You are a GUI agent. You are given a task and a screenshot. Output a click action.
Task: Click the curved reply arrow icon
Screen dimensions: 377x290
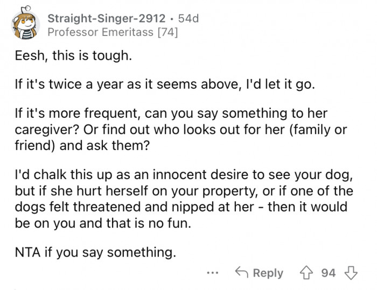click(242, 273)
